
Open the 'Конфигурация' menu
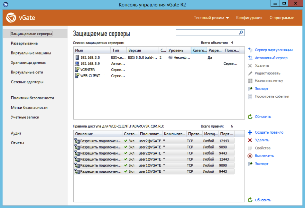click(x=249, y=18)
